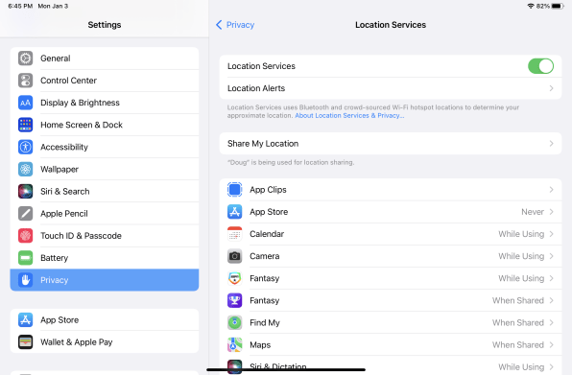Click the Maps app icon

pos(234,345)
